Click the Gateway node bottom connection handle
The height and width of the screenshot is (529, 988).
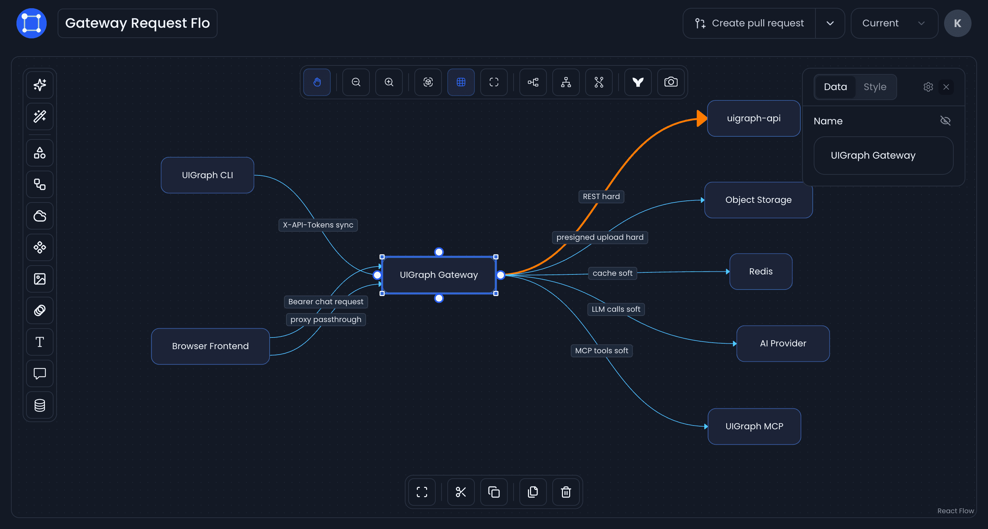point(439,298)
